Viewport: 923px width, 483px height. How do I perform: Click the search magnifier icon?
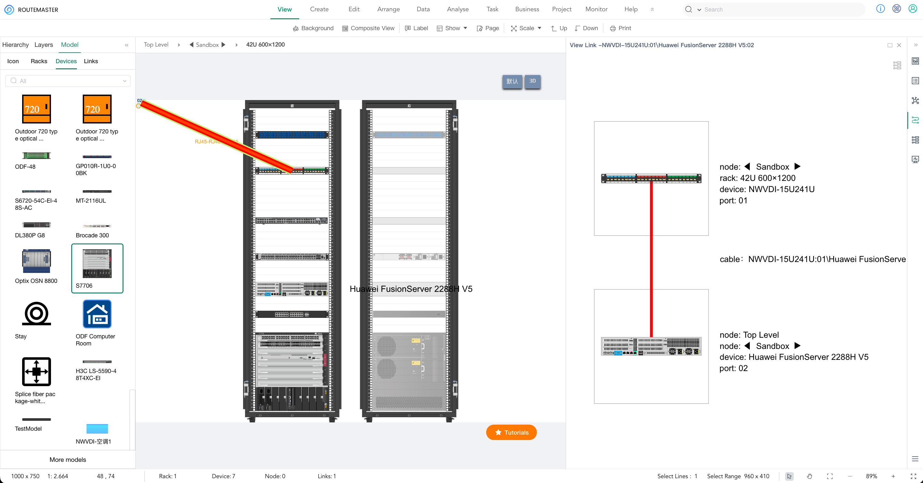688,9
